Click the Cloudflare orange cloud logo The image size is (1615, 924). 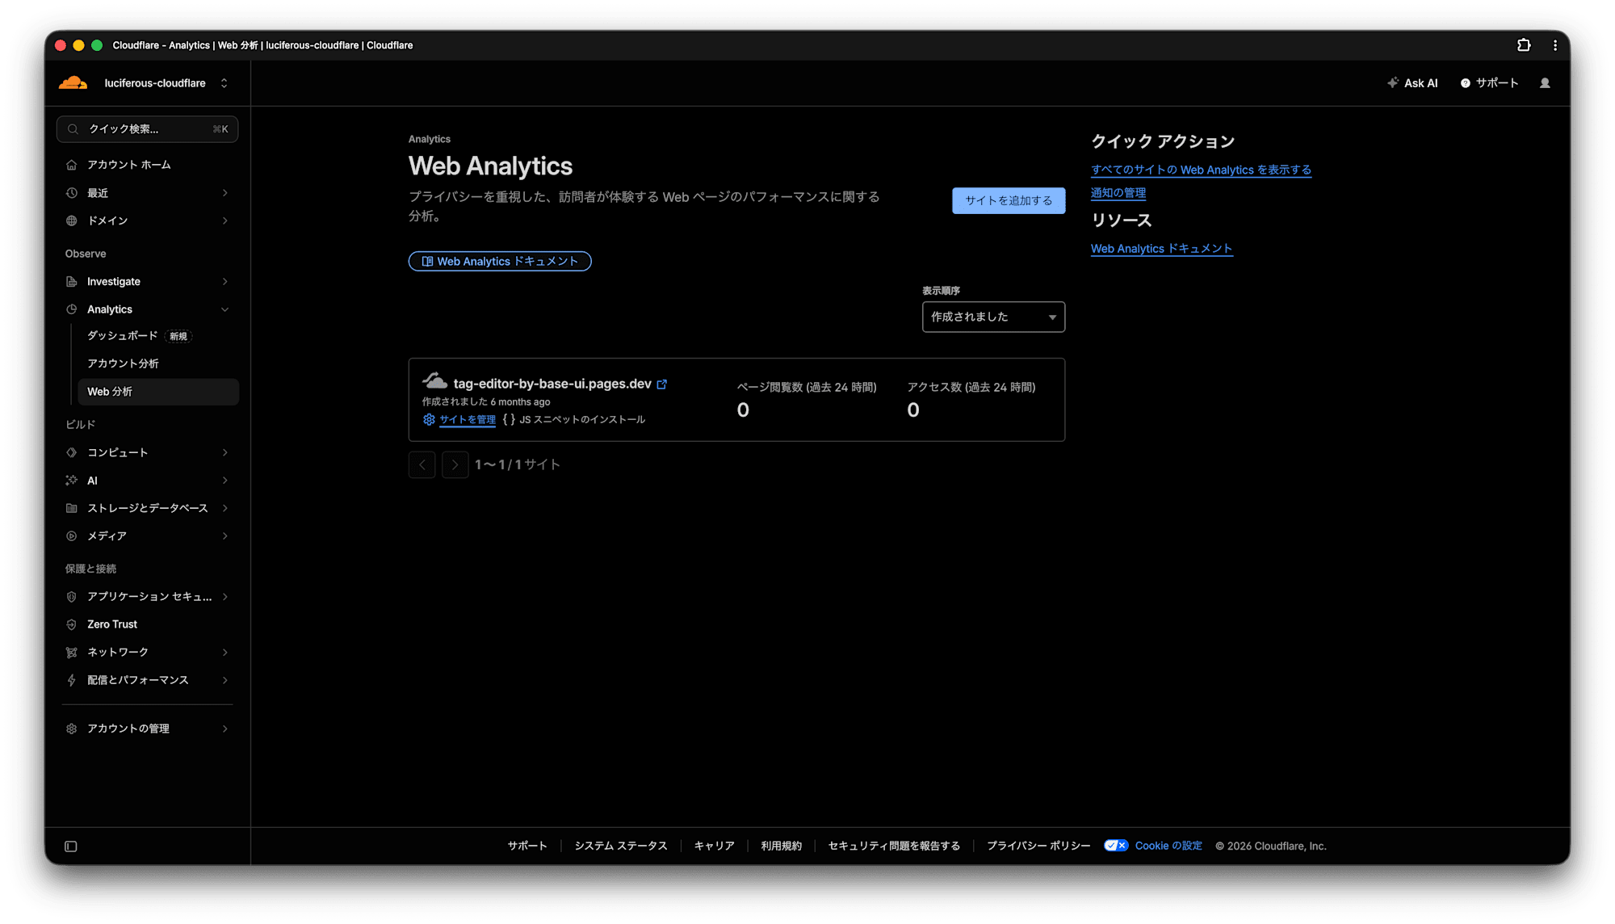73,82
